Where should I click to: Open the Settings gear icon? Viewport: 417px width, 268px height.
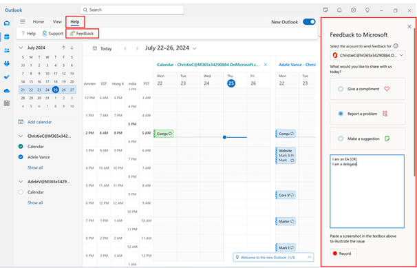coord(353,10)
